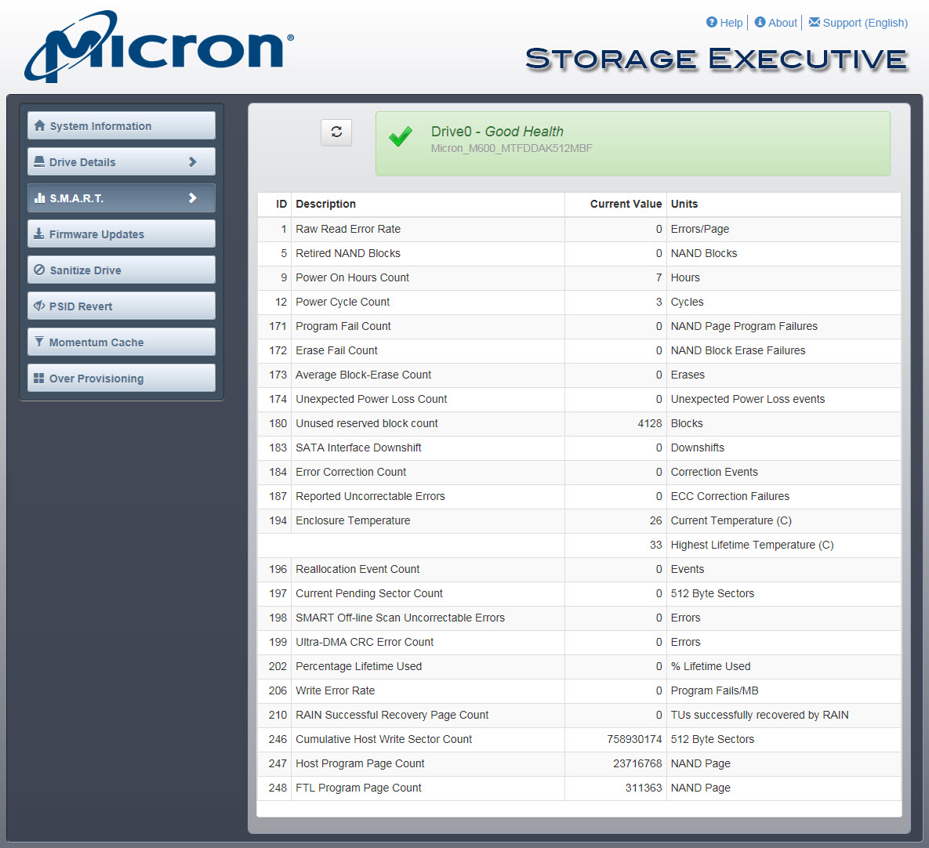The width and height of the screenshot is (929, 848).
Task: Click Current Temperature (C) units text
Action: (x=731, y=520)
